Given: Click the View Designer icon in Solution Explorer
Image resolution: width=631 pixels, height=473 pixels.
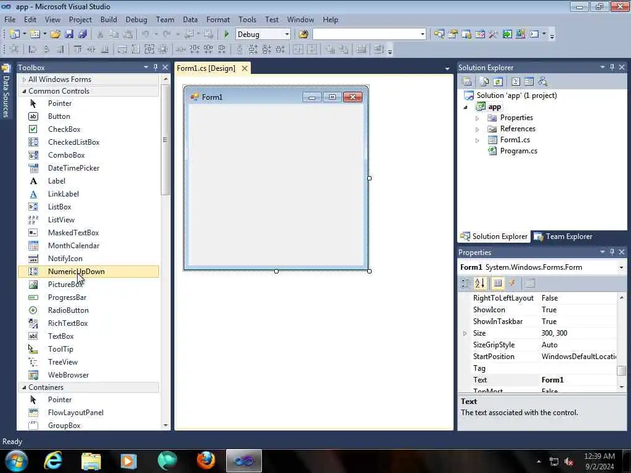Looking at the screenshot, I should 529,82.
